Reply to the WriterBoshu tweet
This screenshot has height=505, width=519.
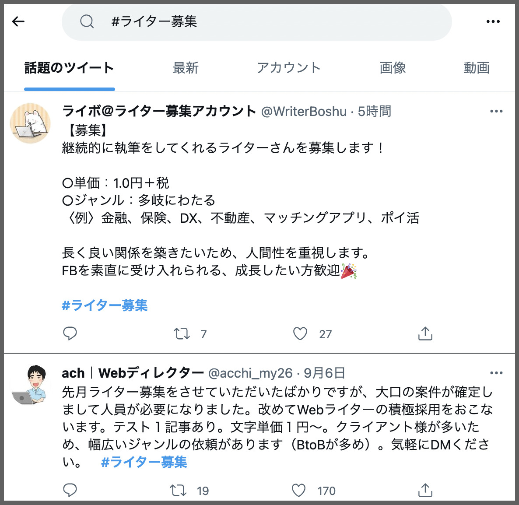[x=70, y=333]
